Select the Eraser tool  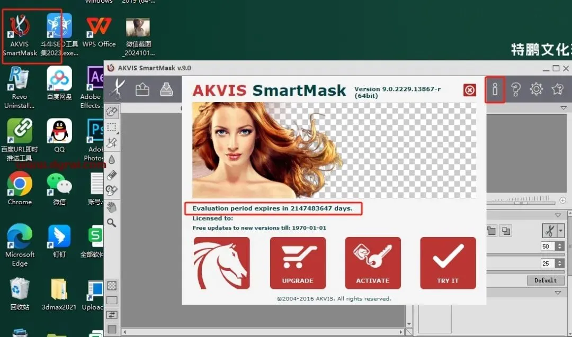pyautogui.click(x=112, y=175)
